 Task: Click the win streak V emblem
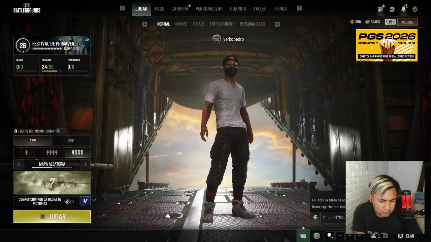click(x=85, y=201)
